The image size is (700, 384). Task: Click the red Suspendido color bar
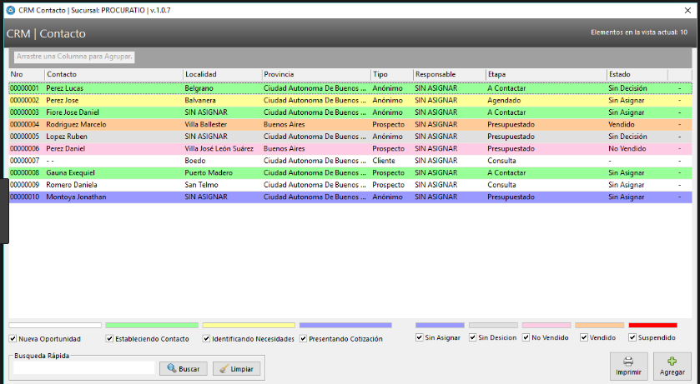pyautogui.click(x=652, y=325)
